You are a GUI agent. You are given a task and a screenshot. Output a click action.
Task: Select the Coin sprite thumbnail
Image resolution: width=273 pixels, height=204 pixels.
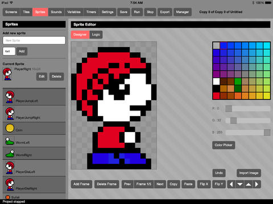(10, 128)
